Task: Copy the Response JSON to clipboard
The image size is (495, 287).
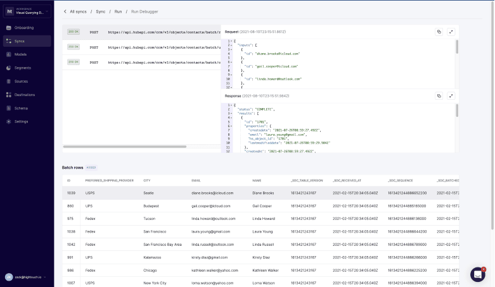Action: pyautogui.click(x=439, y=95)
